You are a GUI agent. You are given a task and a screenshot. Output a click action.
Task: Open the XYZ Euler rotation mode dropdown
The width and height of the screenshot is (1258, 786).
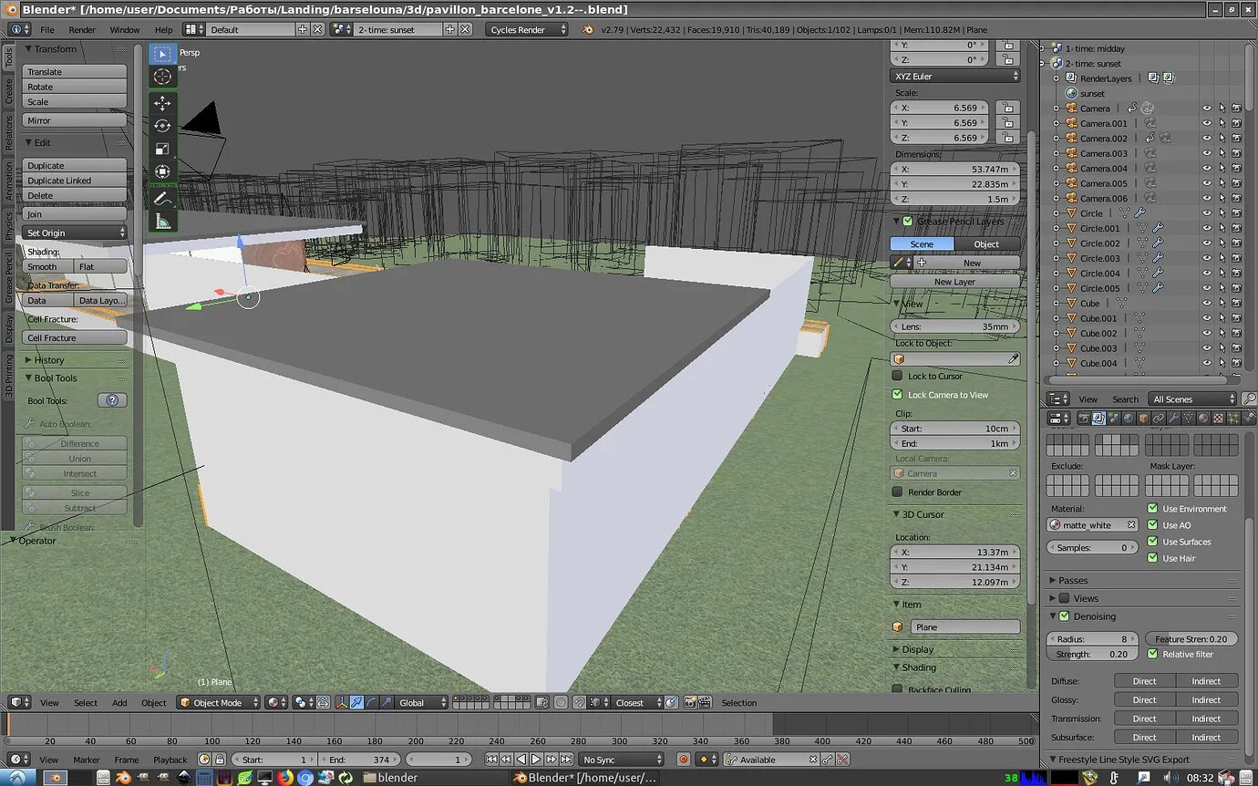955,77
